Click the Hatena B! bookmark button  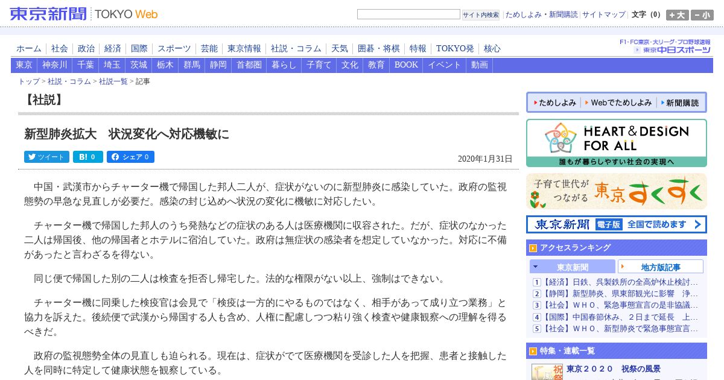(x=88, y=157)
